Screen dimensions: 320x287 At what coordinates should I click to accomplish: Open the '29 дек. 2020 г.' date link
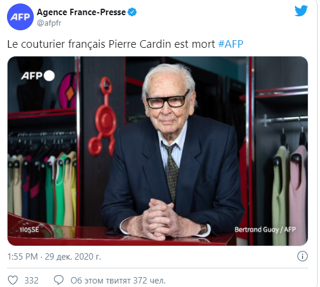[73, 256]
